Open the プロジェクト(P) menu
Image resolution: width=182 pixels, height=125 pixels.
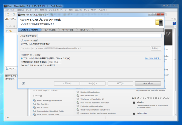(56, 10)
